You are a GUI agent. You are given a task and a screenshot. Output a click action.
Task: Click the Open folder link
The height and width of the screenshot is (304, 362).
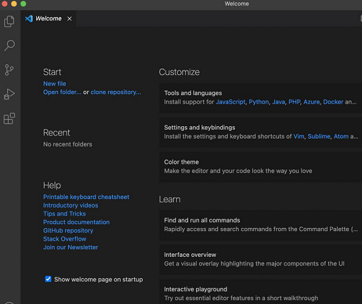tap(62, 92)
